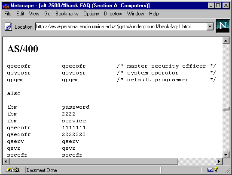
Task: Open the Location URL dropdown arrow
Action: point(210,27)
